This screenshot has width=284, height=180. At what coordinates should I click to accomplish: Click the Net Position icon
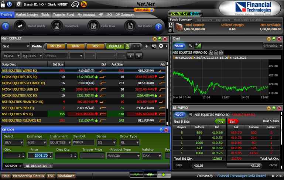coord(130,26)
